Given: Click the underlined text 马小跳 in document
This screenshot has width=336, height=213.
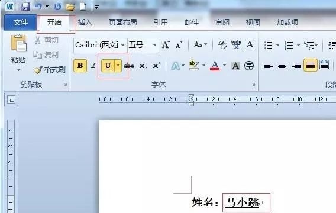Looking at the screenshot, I should 242,202.
